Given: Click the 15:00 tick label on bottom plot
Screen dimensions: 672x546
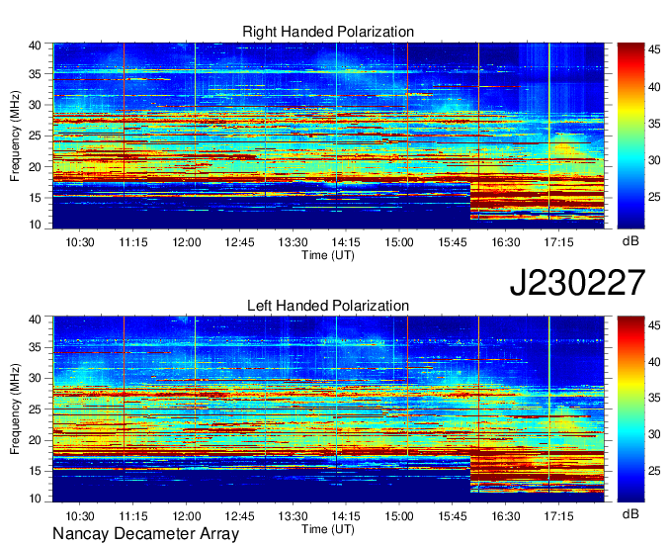Looking at the screenshot, I should pyautogui.click(x=399, y=516).
